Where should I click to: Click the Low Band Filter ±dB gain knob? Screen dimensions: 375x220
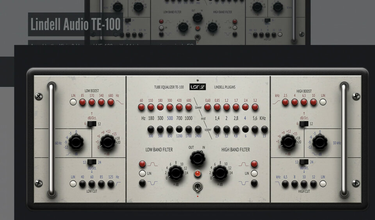coord(176,173)
